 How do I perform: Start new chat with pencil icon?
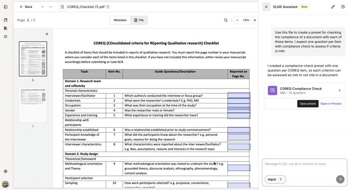tap(333, 7)
